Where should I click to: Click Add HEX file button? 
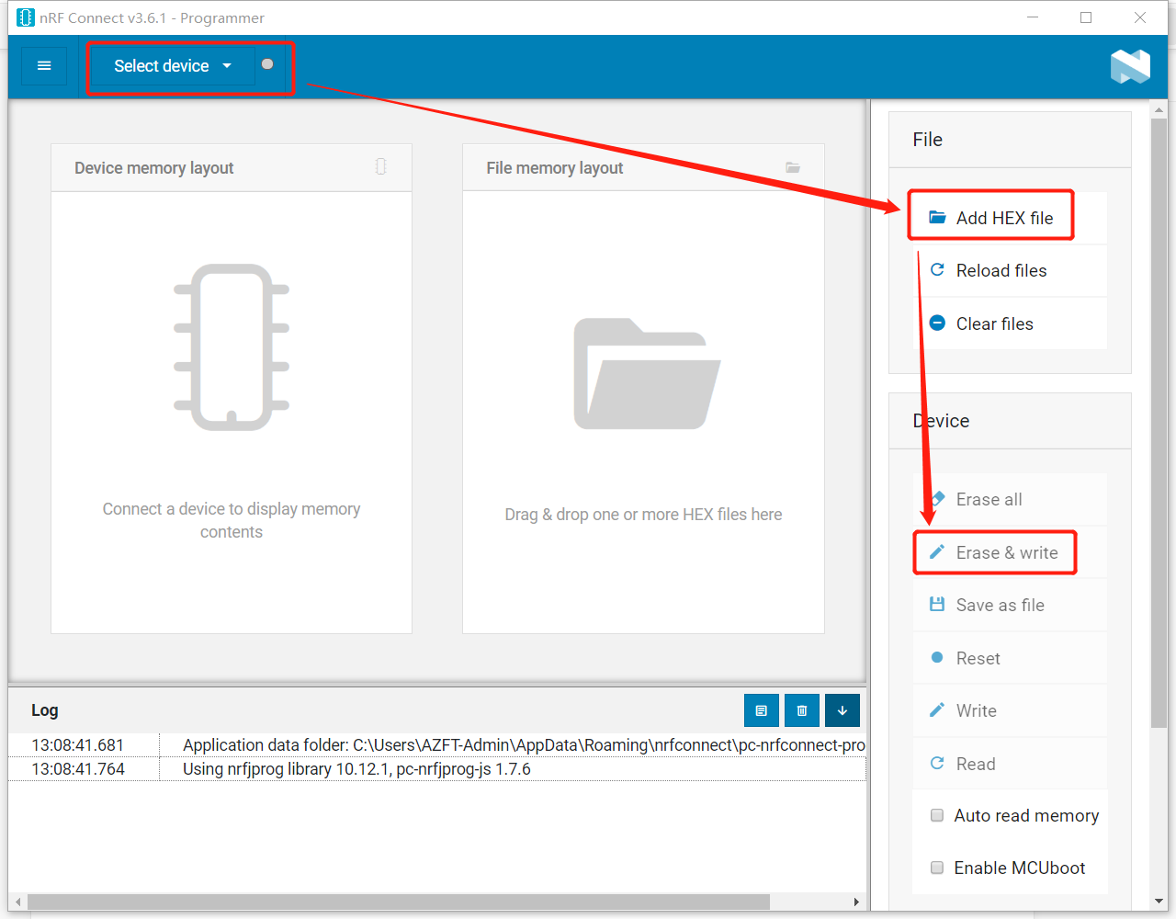coord(1010,218)
